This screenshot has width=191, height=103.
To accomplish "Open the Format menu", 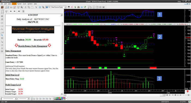I will point(19,4).
